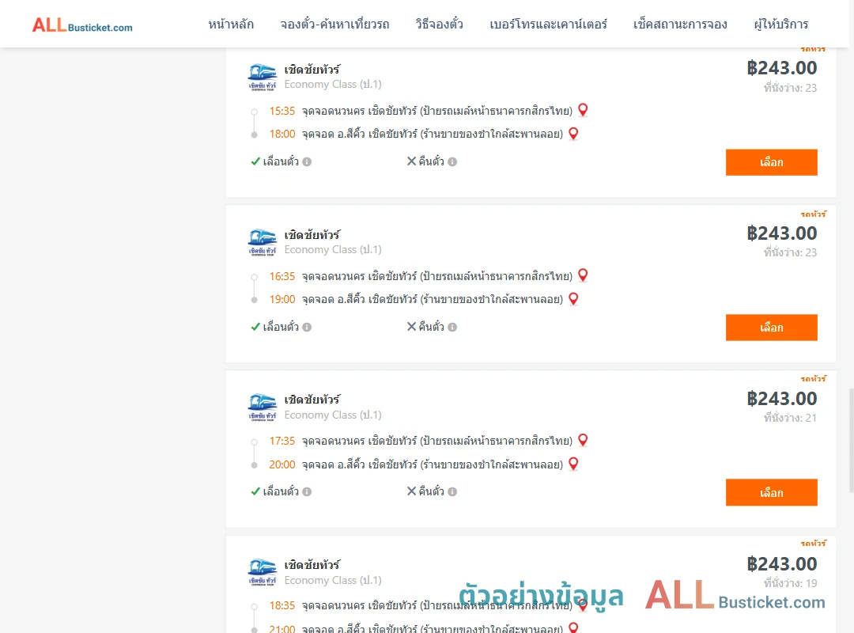The width and height of the screenshot is (854, 633).
Task: Go to the หน้าหลัก menu item
Action: [x=231, y=24]
